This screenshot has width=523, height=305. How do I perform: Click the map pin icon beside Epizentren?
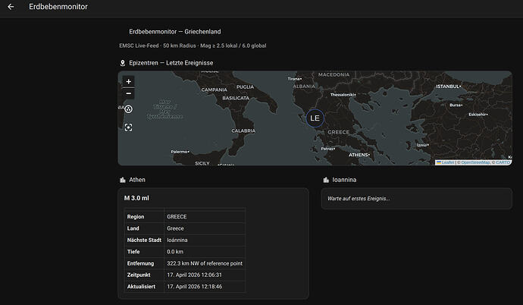point(122,63)
